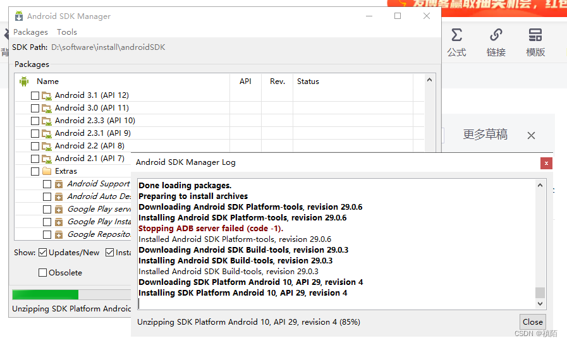This screenshot has height=343, width=567.
Task: Close the Android SDK Manager Log with red X
Action: tap(546, 164)
